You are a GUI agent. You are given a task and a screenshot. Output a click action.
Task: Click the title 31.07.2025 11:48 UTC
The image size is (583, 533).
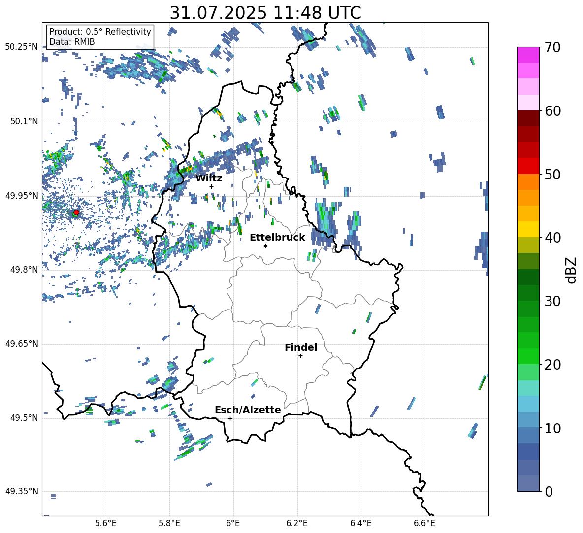[x=265, y=13]
